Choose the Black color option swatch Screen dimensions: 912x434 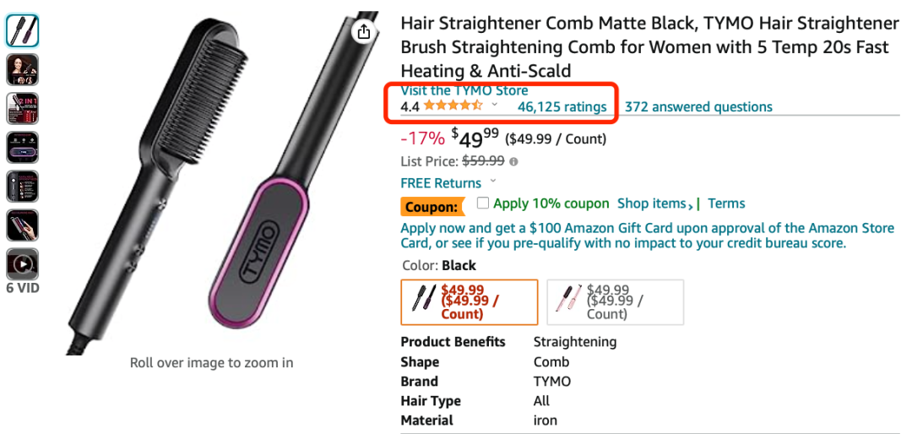click(469, 301)
